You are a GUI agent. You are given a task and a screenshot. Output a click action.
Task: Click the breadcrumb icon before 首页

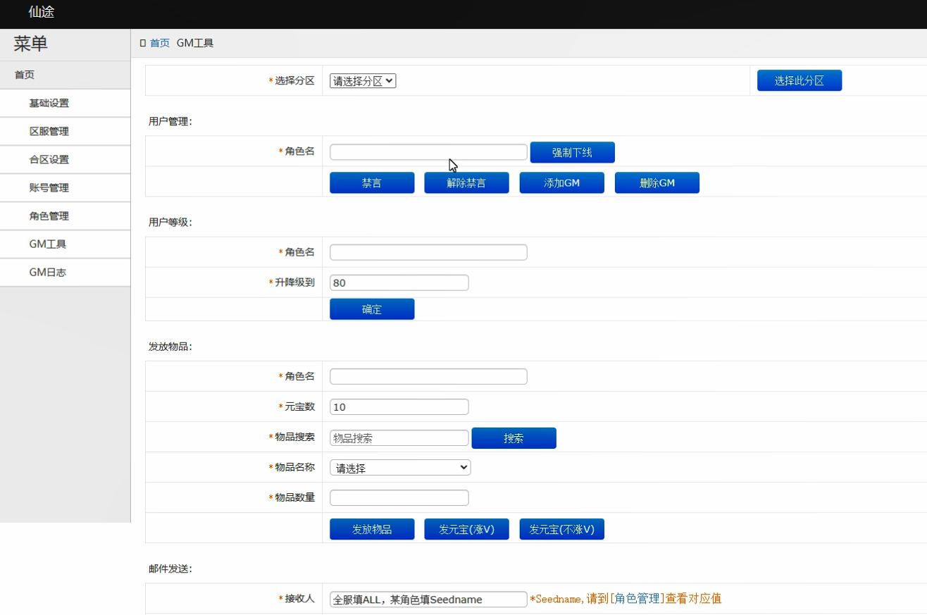click(x=143, y=43)
